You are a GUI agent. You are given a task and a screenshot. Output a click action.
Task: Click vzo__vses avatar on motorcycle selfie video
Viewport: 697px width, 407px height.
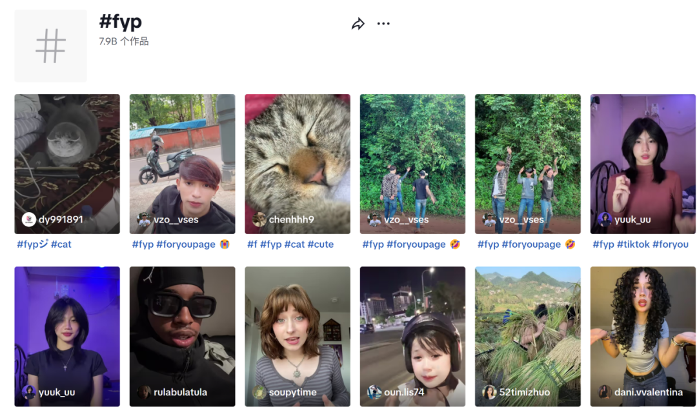144,219
